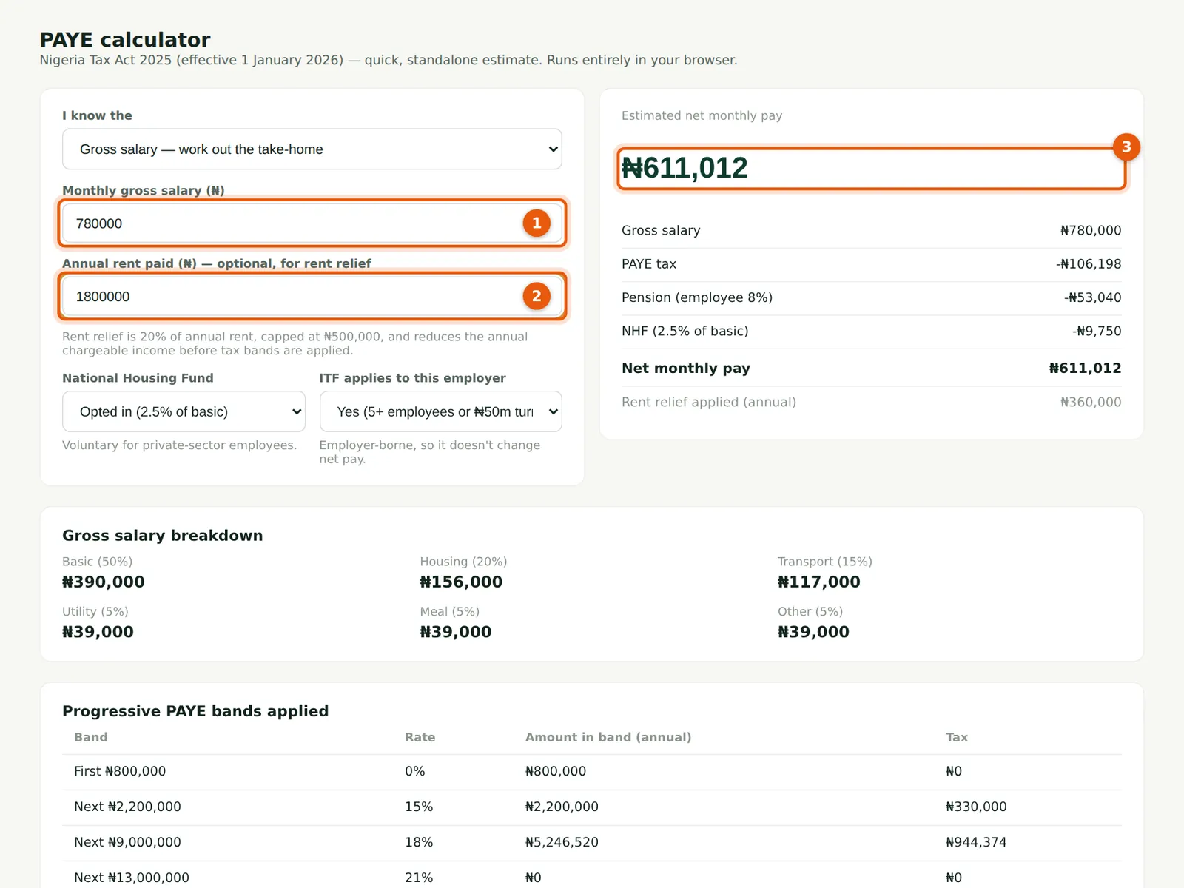Click orange step badge number 2

pyautogui.click(x=536, y=296)
